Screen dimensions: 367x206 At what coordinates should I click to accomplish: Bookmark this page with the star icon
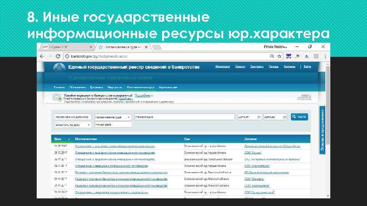coord(279,56)
